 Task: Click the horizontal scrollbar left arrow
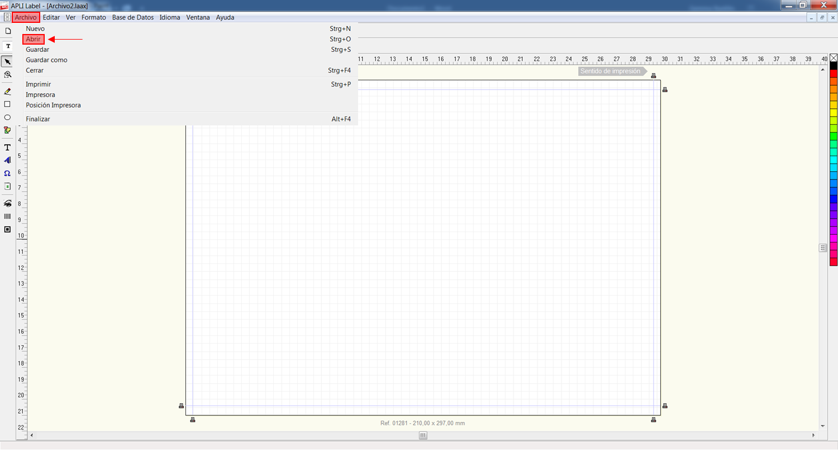(x=31, y=435)
